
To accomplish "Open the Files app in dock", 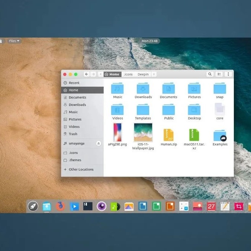I will click(47, 206).
